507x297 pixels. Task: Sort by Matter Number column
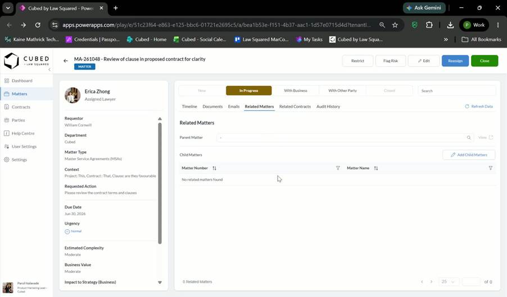point(214,168)
